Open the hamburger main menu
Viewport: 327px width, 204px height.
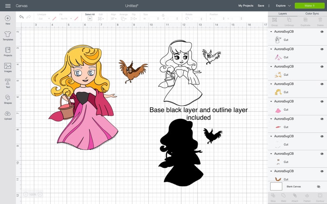point(8,6)
